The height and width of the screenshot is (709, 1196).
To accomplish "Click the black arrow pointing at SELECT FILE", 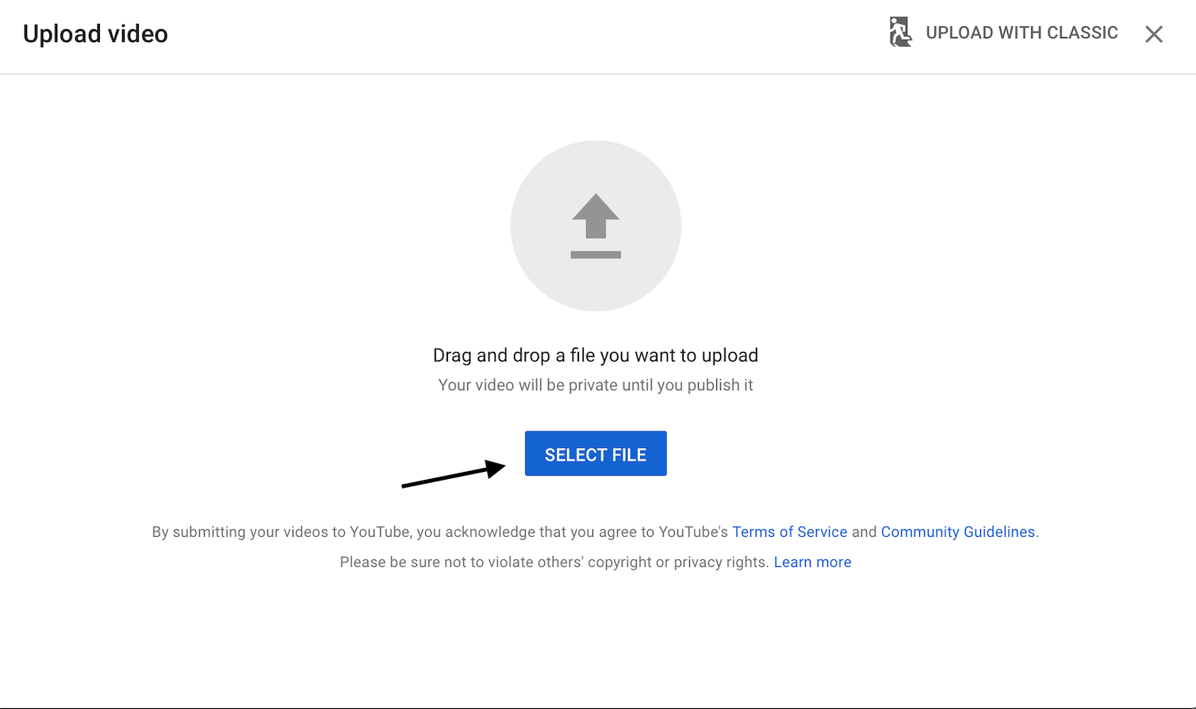I will pyautogui.click(x=448, y=476).
